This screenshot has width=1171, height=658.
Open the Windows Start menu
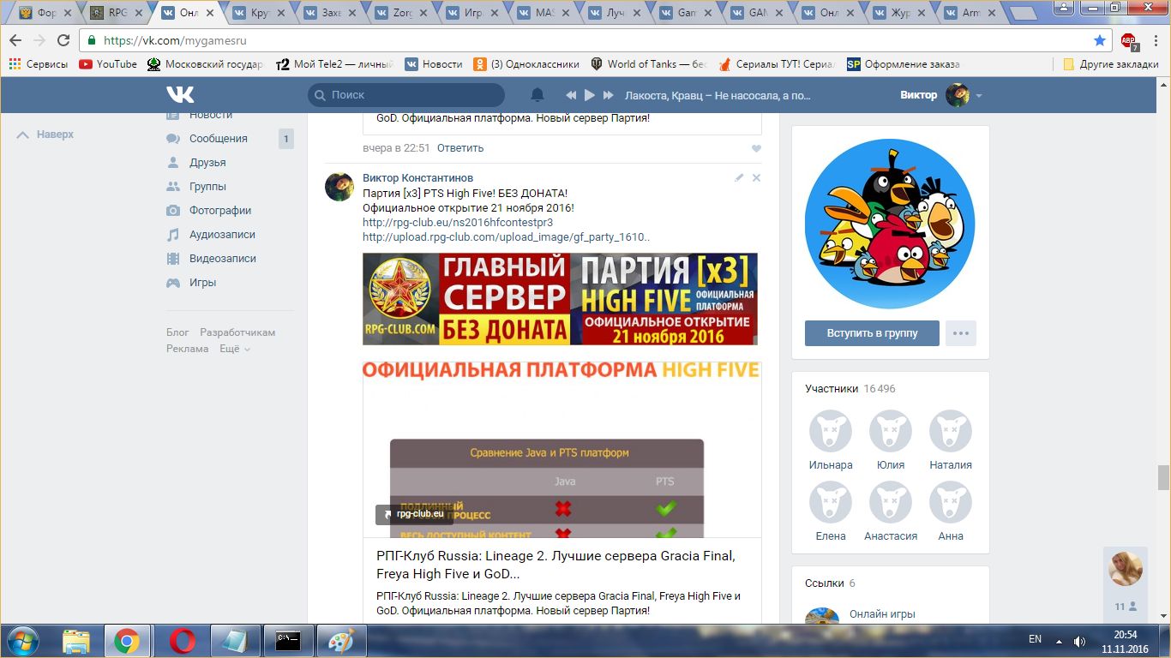click(x=21, y=641)
